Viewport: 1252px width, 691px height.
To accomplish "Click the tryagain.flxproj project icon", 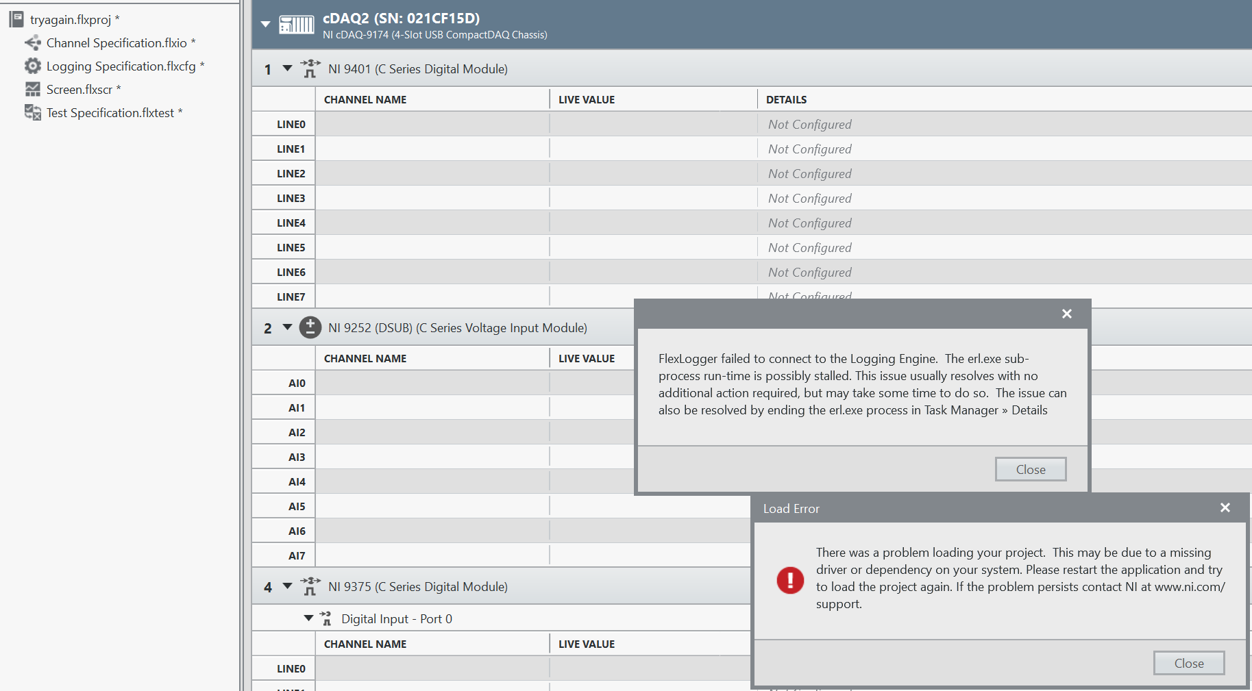I will pyautogui.click(x=16, y=19).
